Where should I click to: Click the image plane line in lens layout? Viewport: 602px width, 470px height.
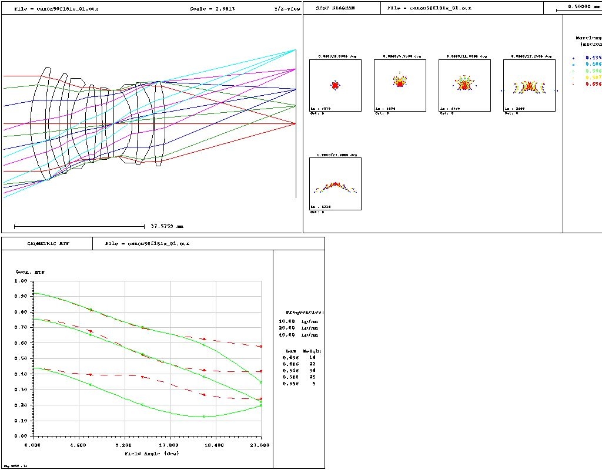296,123
